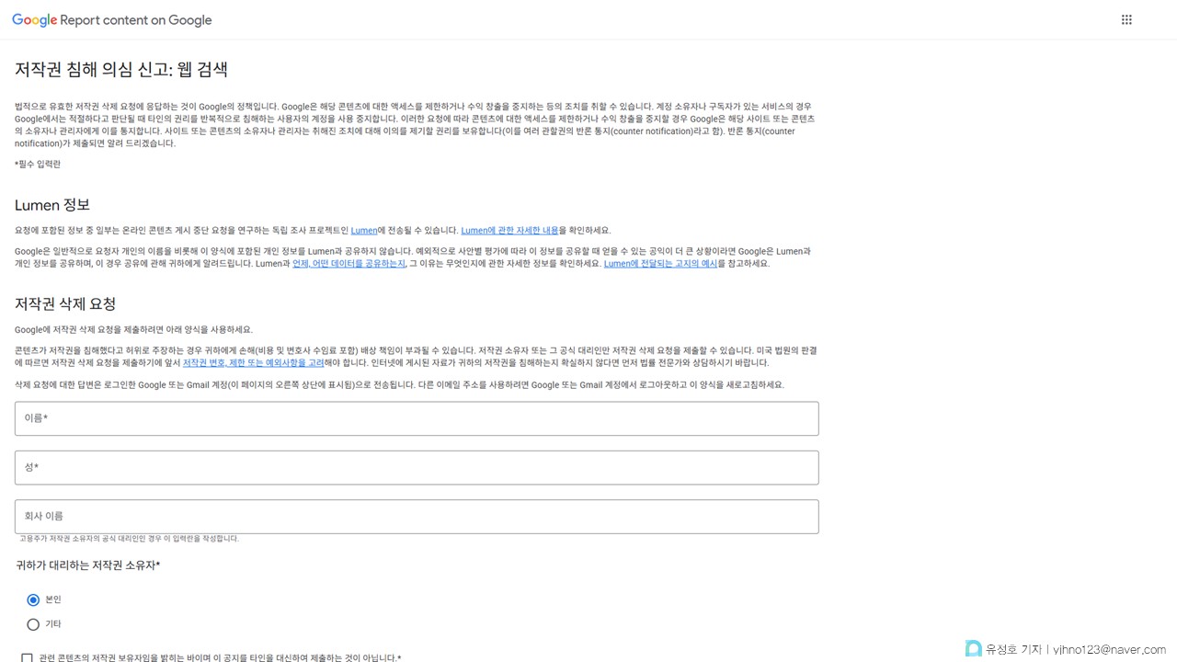Click the company name helper text below field
Image resolution: width=1177 pixels, height=662 pixels.
tap(129, 539)
